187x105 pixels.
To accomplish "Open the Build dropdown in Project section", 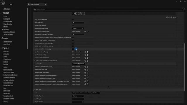I will [x=86, y=93].
